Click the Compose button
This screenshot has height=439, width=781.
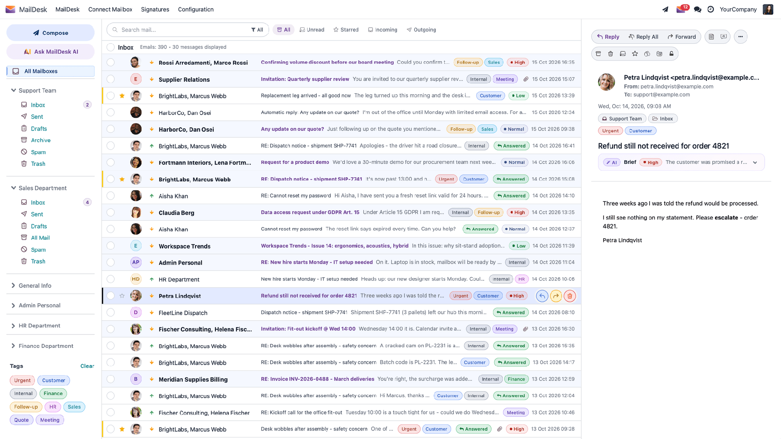(x=50, y=33)
